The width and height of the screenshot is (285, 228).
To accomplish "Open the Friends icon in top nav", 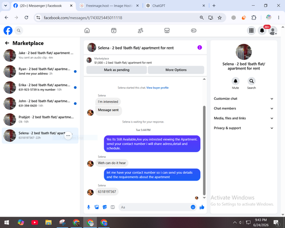I will point(140,30).
